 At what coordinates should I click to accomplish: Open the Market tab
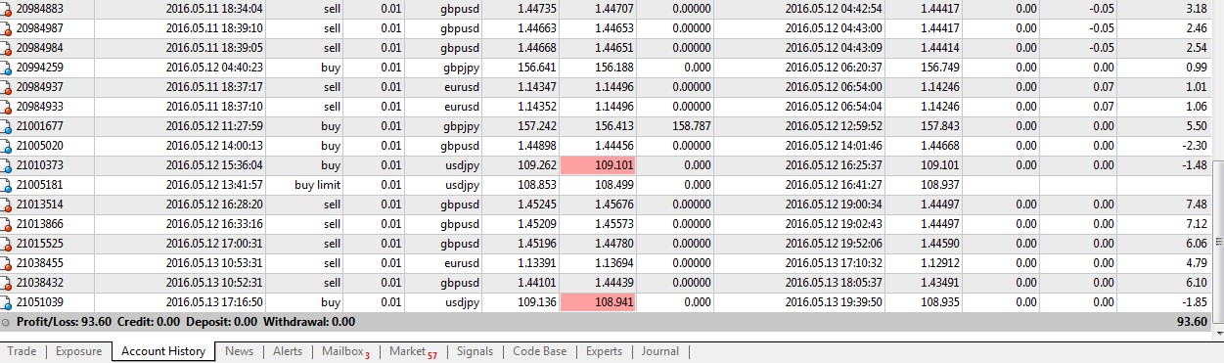[x=413, y=351]
